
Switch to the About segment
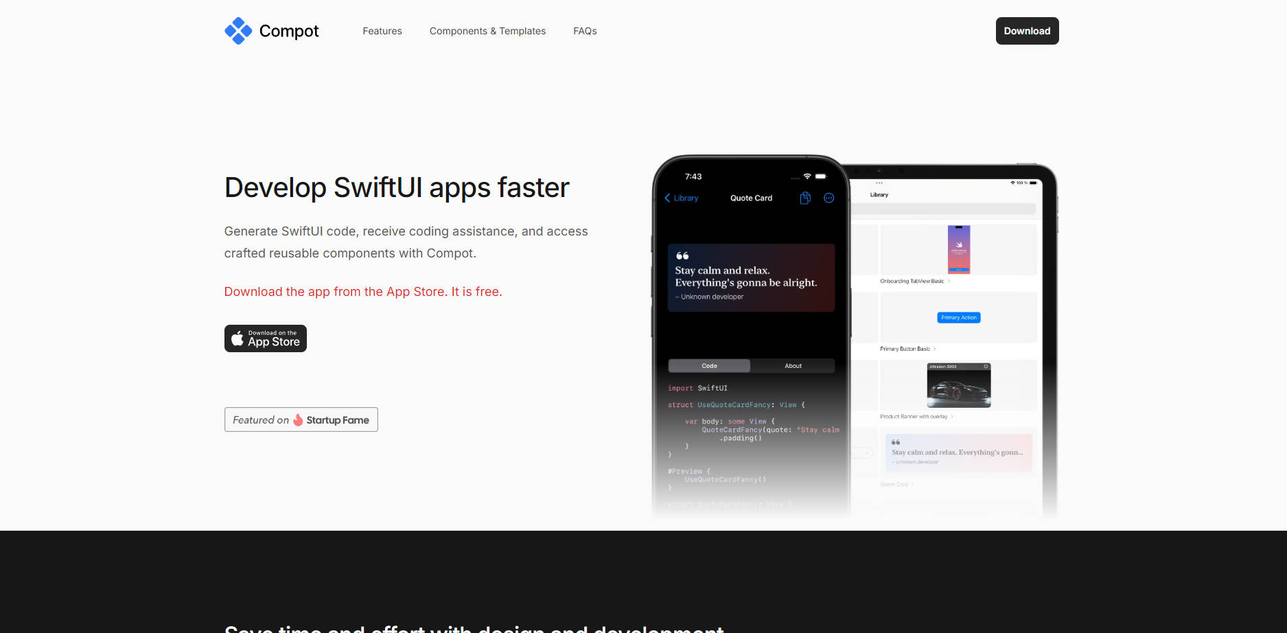coord(793,366)
